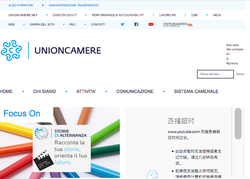Screen dimensions: 250x179
Task: Open the Contatti link
Action: click(x=98, y=24)
